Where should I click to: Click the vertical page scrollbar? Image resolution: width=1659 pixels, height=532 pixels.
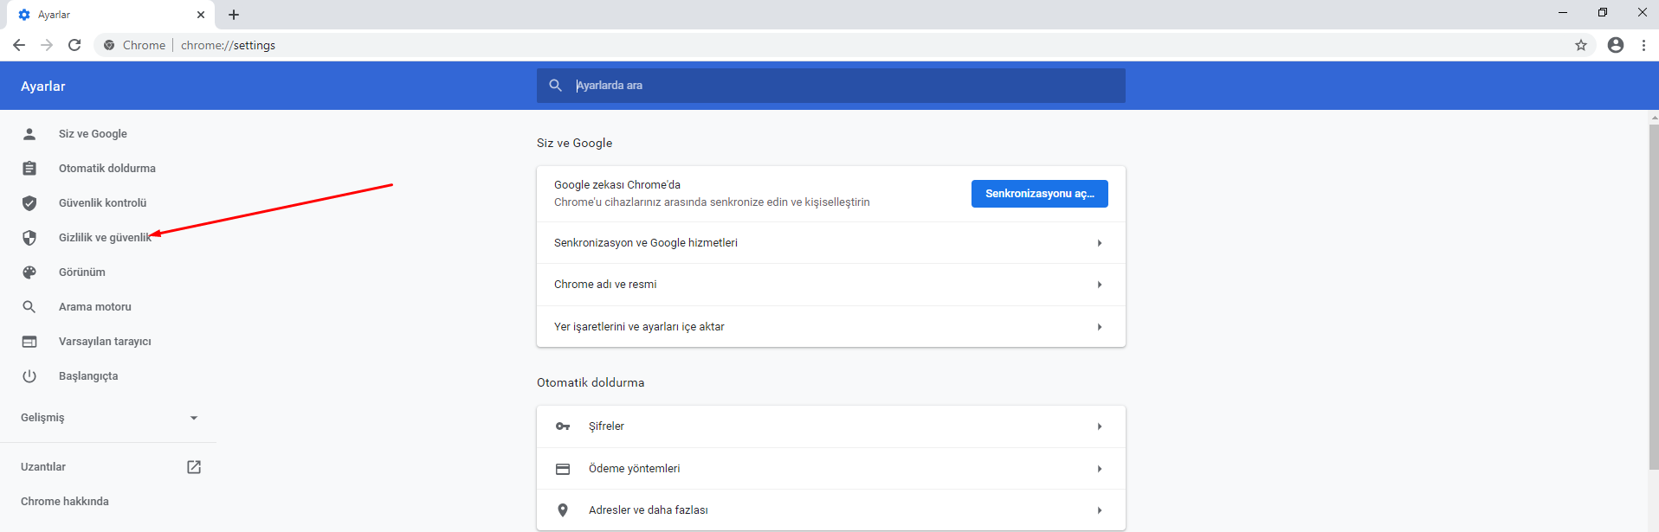click(1653, 294)
